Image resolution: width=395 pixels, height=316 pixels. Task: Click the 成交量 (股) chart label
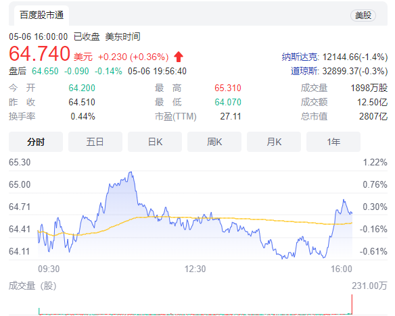click(x=32, y=286)
